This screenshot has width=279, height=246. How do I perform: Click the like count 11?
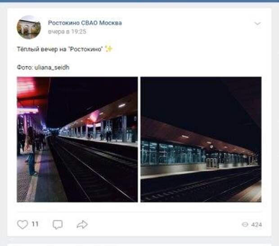click(x=35, y=224)
